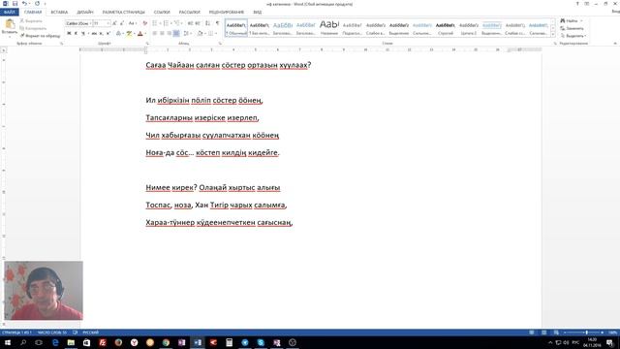Expand the styles gallery with More arrow

point(553,35)
